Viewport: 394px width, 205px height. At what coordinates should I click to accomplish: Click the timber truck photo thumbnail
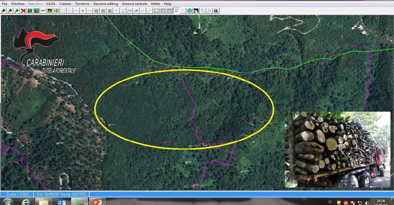338,149
